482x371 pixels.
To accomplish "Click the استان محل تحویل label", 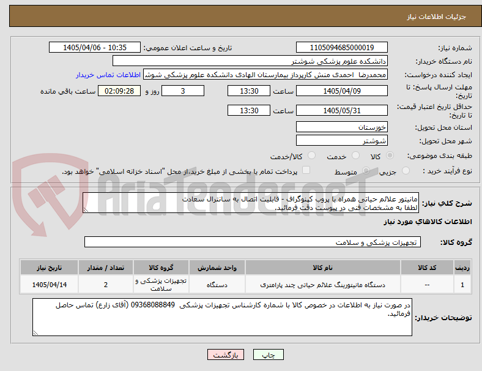I will (x=443, y=127).
